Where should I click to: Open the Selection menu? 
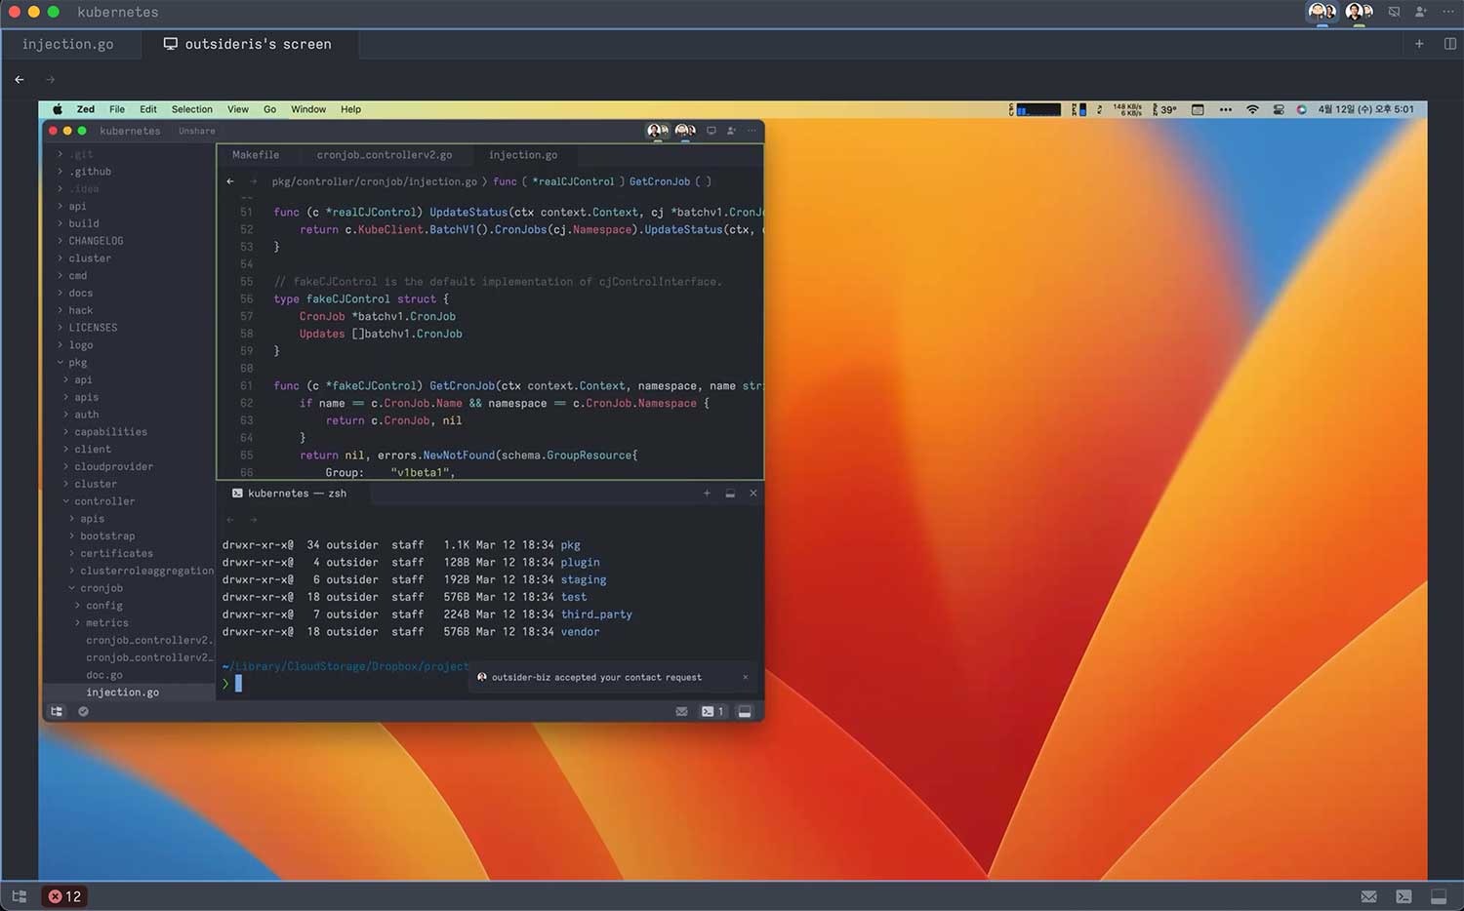(x=192, y=109)
